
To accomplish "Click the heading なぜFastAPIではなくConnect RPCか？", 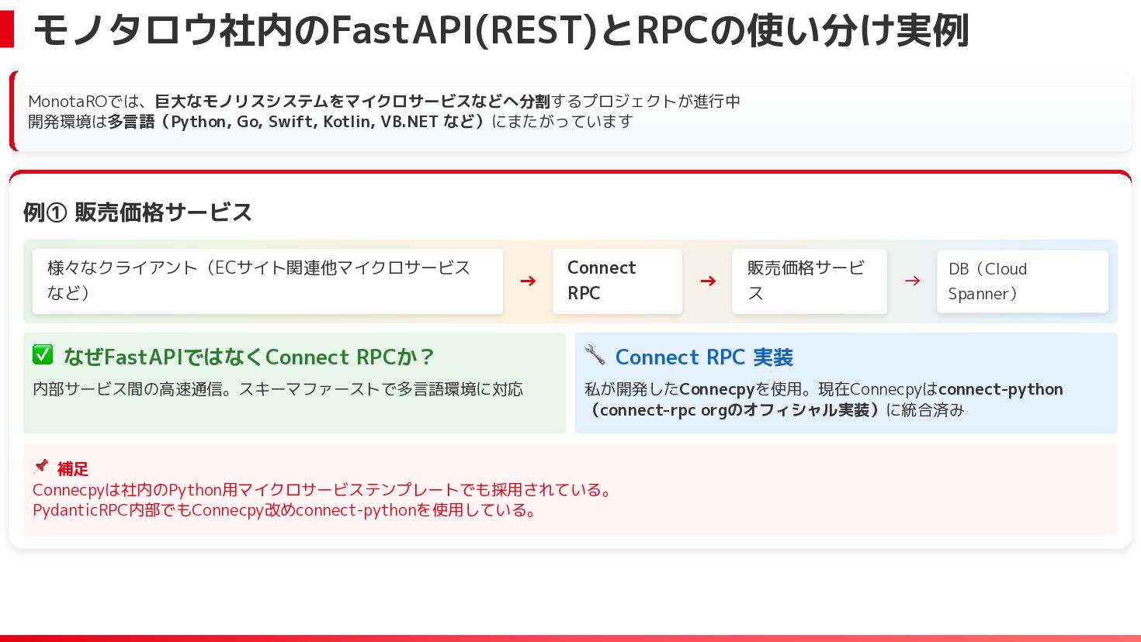I will coord(249,357).
